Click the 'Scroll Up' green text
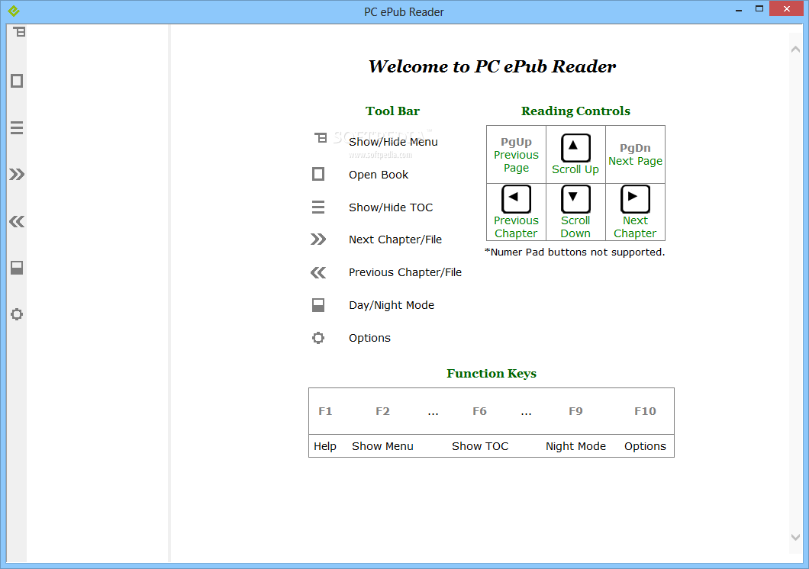This screenshot has width=809, height=569. [575, 169]
